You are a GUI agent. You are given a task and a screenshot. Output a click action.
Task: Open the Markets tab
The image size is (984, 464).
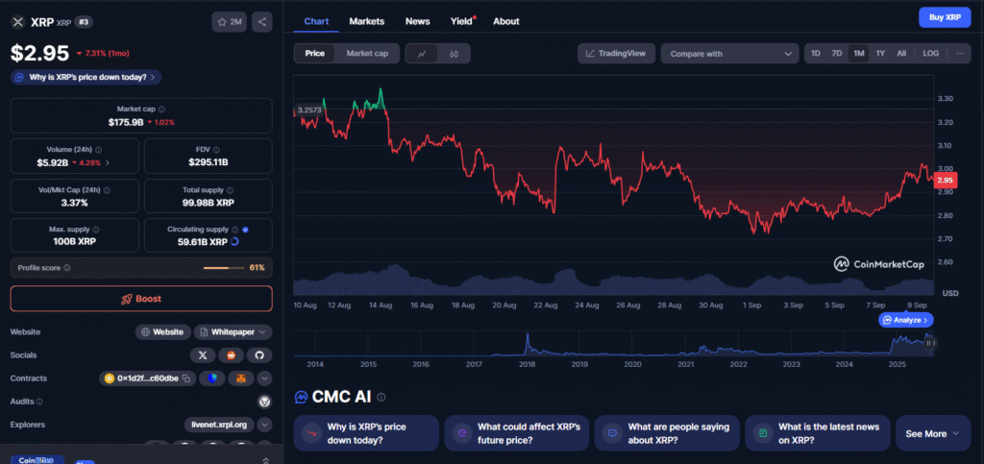pyautogui.click(x=367, y=21)
